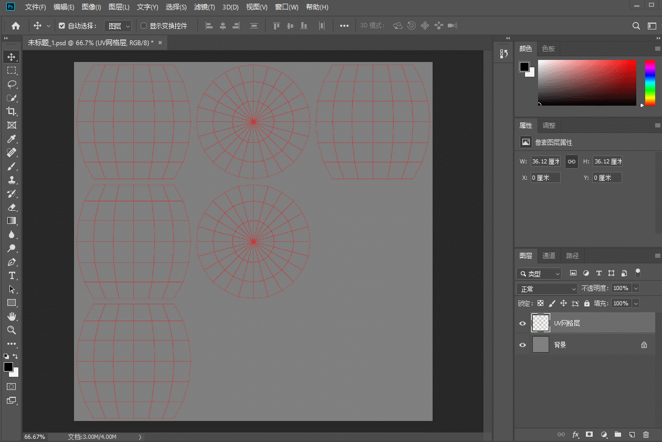Viewport: 662px width, 442px height.
Task: Open the 滤镜(T) menu
Action: tap(204, 7)
